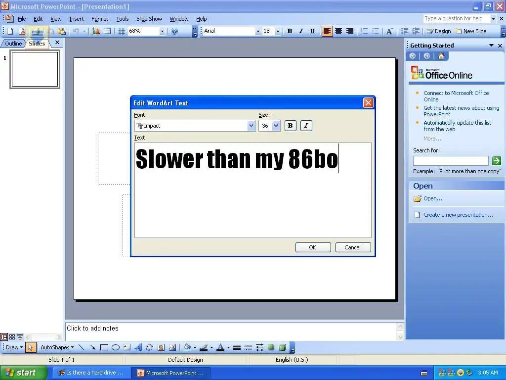The width and height of the screenshot is (506, 380).
Task: Open the Slide Show menu
Action: [x=149, y=19]
